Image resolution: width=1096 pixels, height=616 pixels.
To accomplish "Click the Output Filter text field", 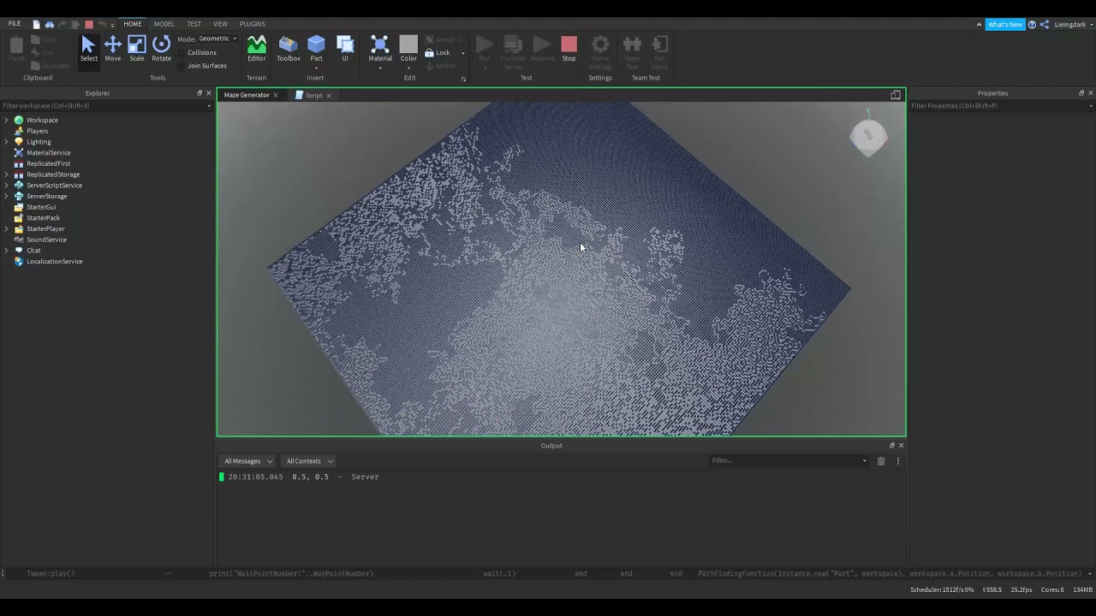I will (x=784, y=461).
